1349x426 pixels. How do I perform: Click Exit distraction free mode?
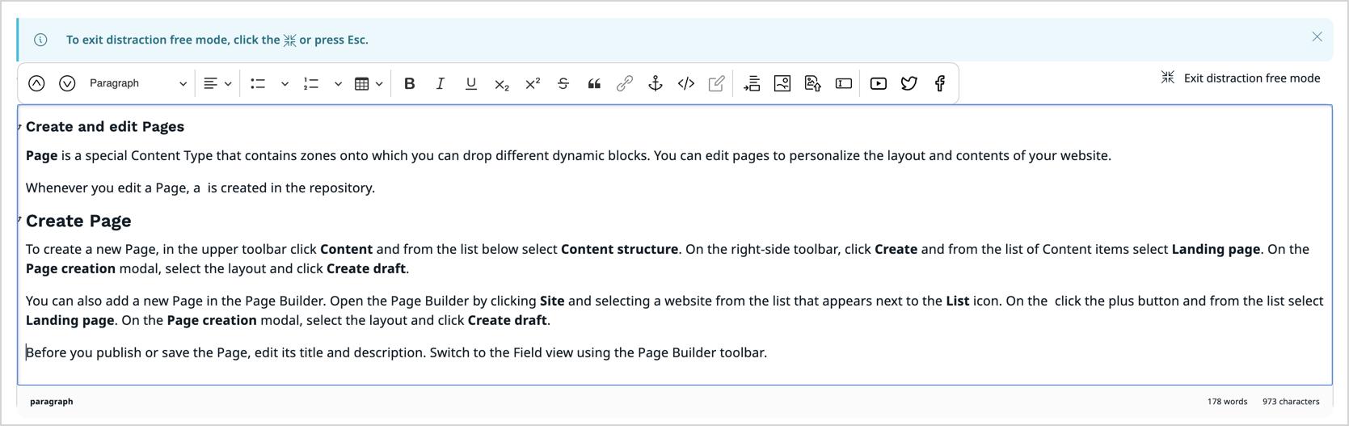1241,78
